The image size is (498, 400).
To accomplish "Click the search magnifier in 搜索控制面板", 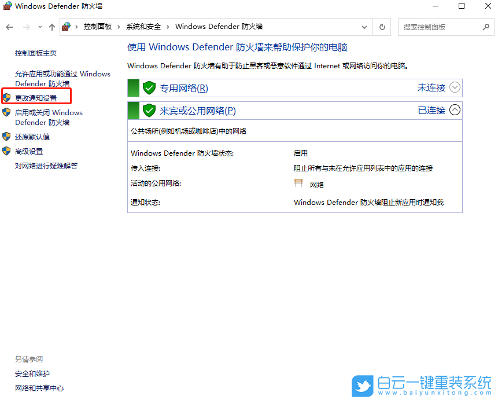I will pyautogui.click(x=487, y=27).
